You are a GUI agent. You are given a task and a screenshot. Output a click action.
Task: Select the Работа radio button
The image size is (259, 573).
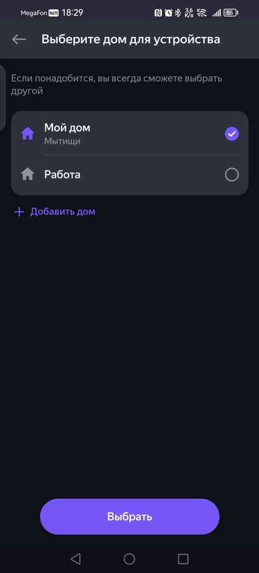click(232, 175)
